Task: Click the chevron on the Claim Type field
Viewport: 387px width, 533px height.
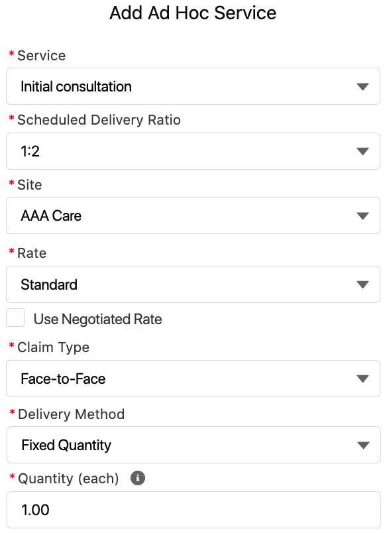Action: [x=363, y=379]
